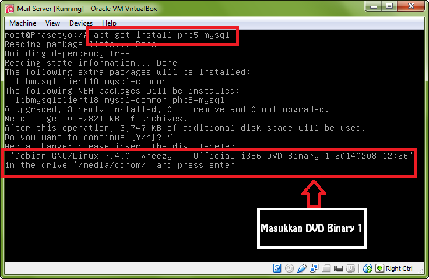
Task: Click the 'apt-get install php5-mysql' command text
Action: point(161,35)
